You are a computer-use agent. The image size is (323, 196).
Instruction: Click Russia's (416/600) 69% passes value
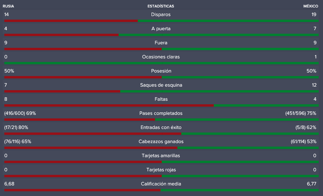20,113
